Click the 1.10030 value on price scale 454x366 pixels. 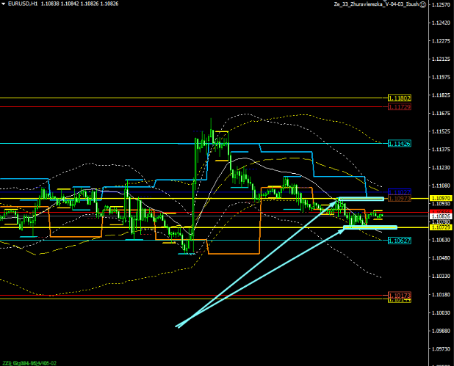[x=440, y=313]
